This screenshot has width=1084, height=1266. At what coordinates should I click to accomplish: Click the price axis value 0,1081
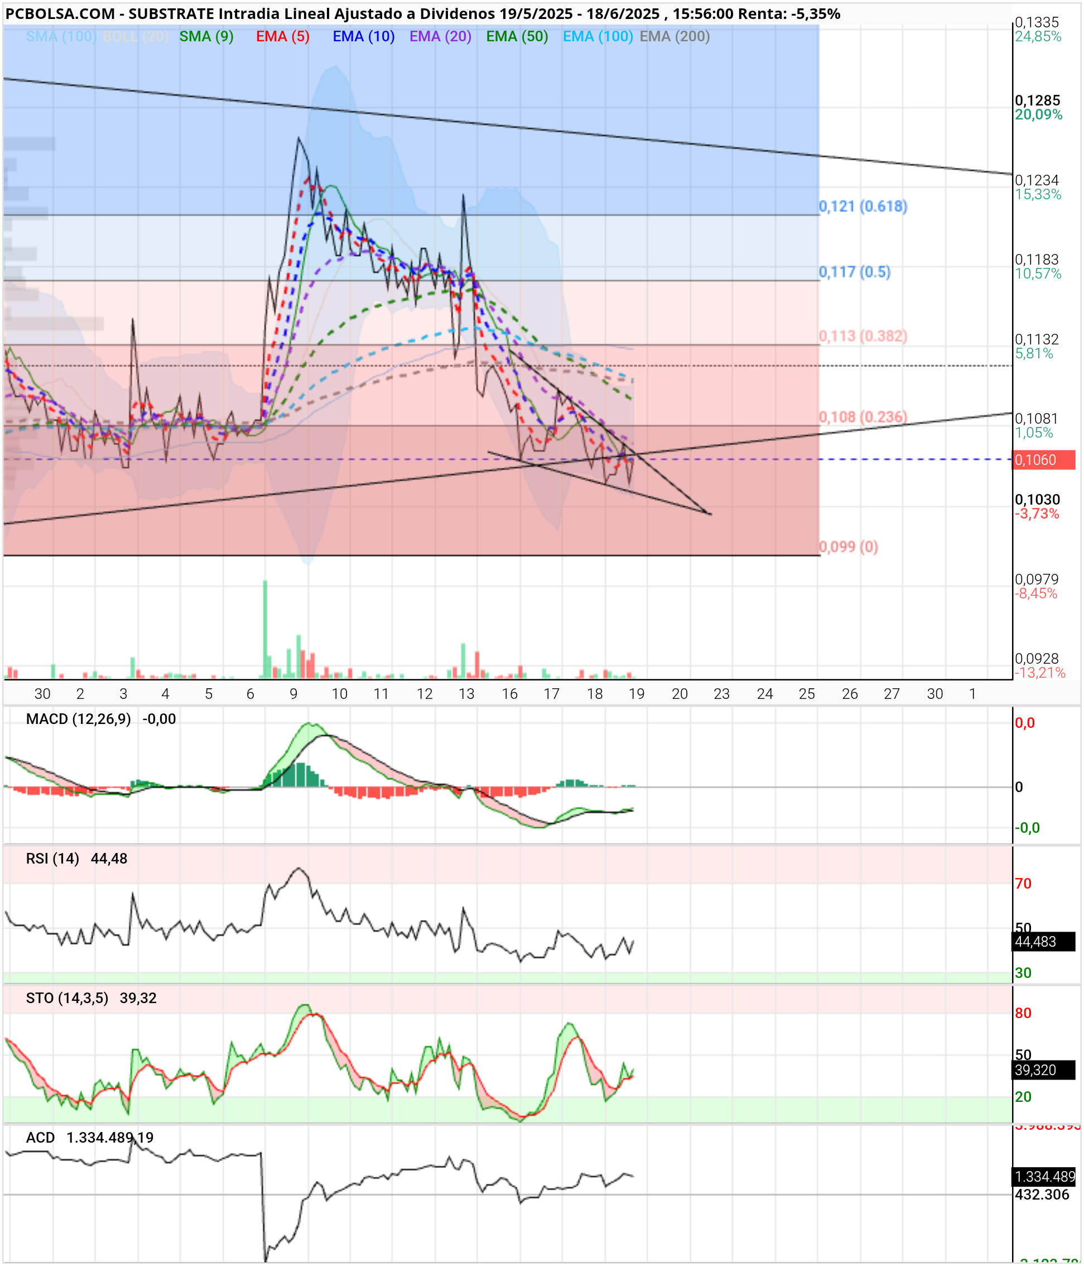[1037, 419]
